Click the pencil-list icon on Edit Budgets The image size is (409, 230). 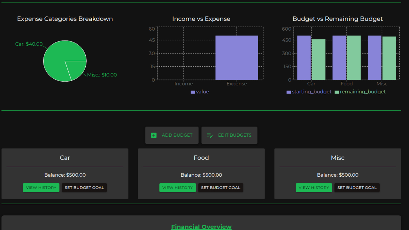click(x=210, y=135)
